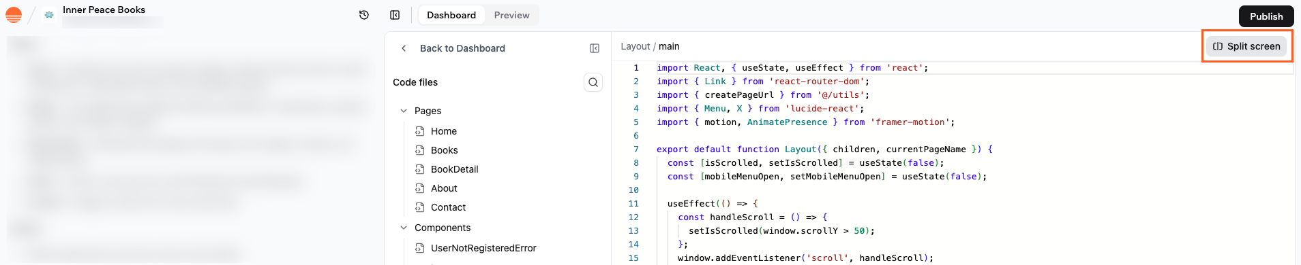This screenshot has height=265, width=1301.
Task: Click the main breadcrumb in the editor header
Action: tap(669, 46)
